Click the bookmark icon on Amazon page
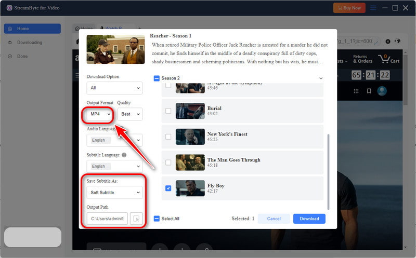This screenshot has height=258, width=416. point(369,91)
